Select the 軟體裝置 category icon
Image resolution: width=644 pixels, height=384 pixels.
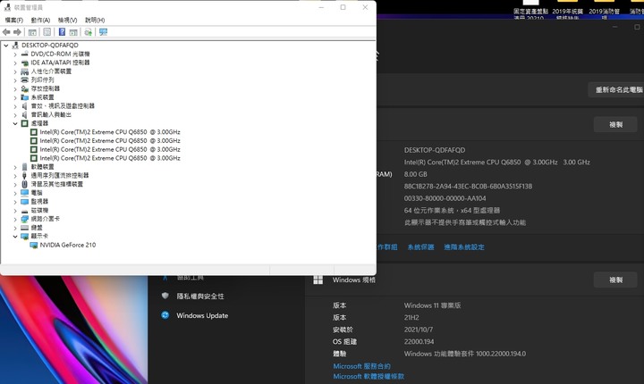[25, 167]
